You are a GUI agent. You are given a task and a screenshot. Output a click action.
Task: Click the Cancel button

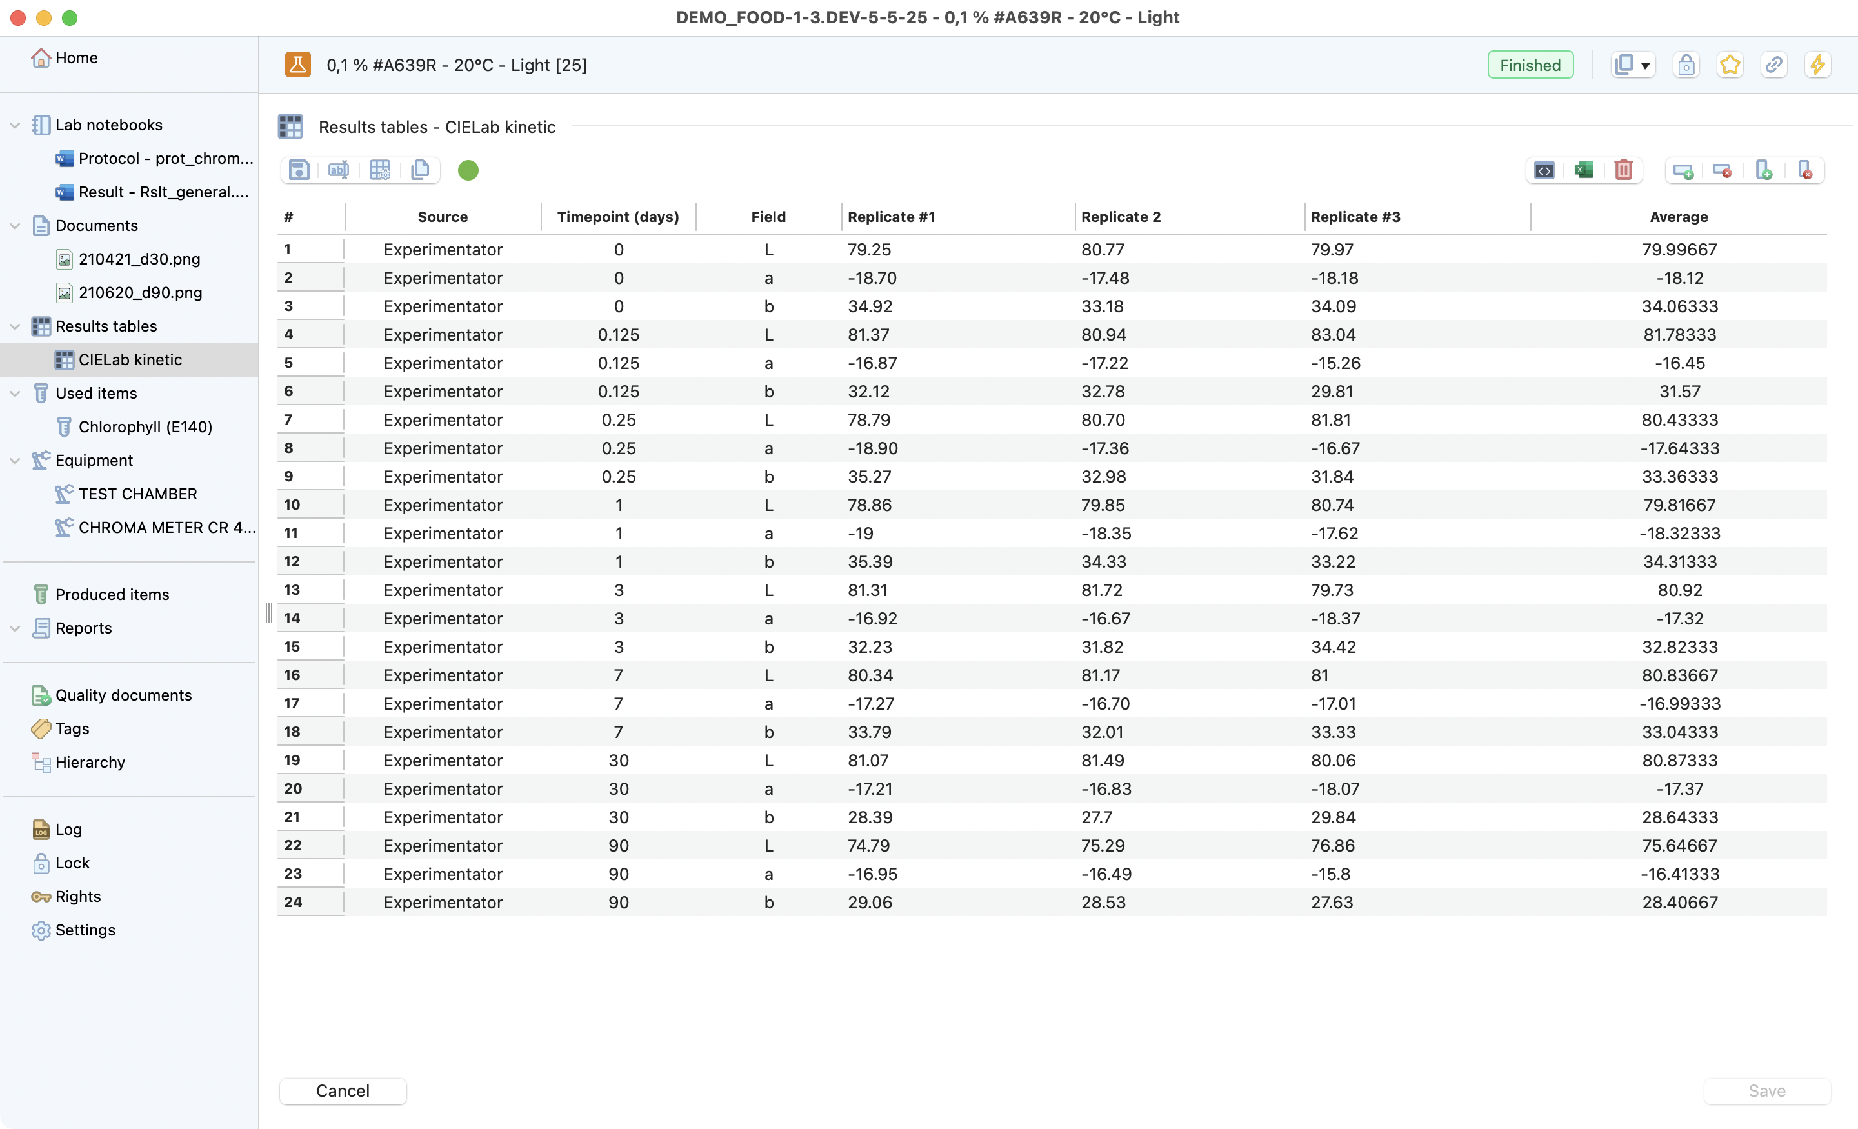point(343,1090)
